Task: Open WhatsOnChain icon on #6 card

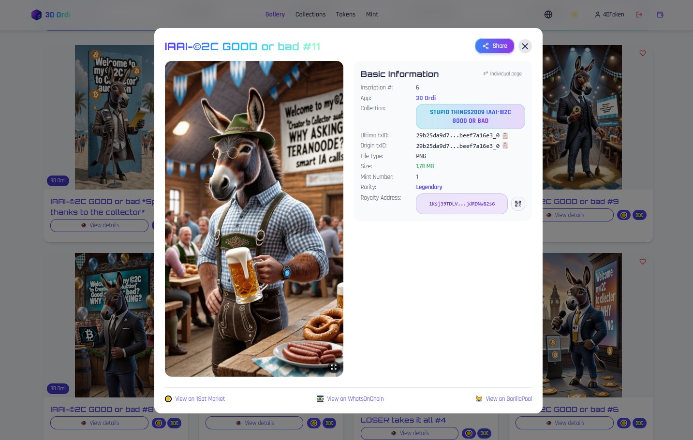Action: click(639, 423)
